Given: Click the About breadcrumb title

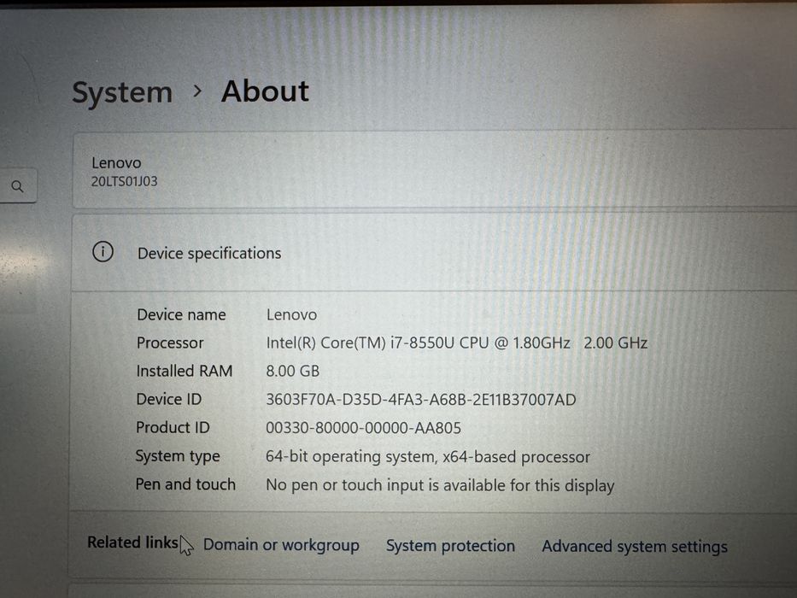Looking at the screenshot, I should pos(265,91).
